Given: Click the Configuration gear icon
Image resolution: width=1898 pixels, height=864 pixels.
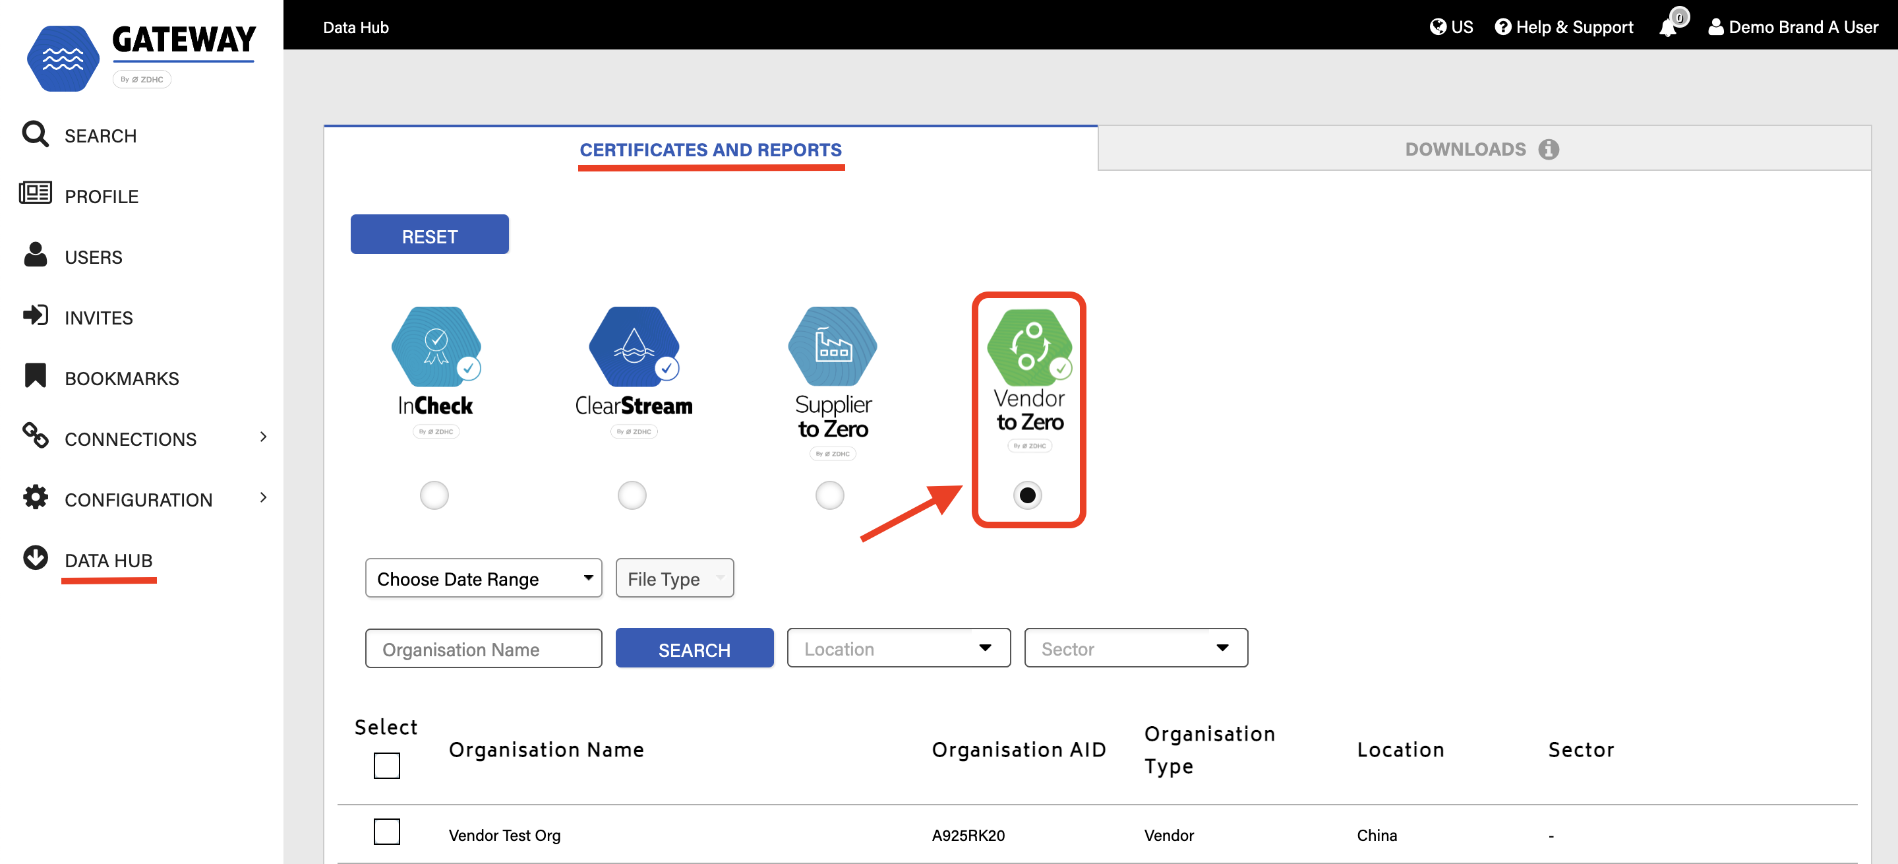Looking at the screenshot, I should click(x=35, y=497).
